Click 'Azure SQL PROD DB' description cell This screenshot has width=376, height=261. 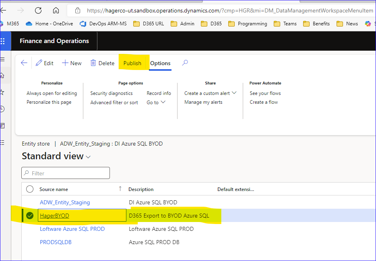154,242
